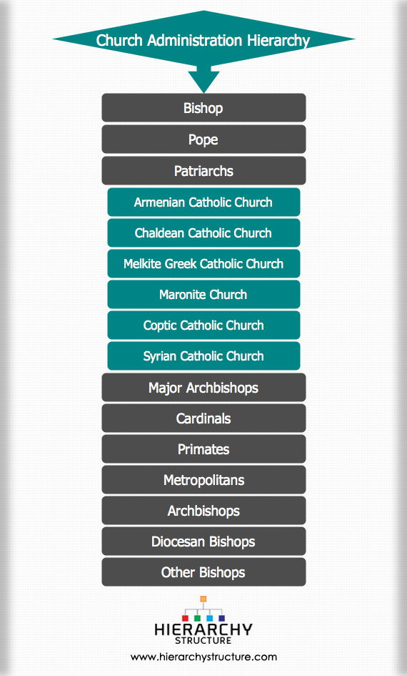Viewport: 407px width, 676px height.
Task: Select Melkite Greek Catholic Church box
Action: pos(203,263)
